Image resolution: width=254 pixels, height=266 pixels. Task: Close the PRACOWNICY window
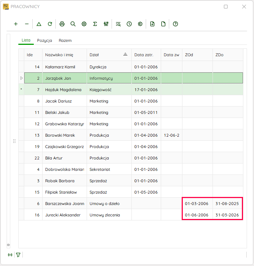tap(244, 7)
